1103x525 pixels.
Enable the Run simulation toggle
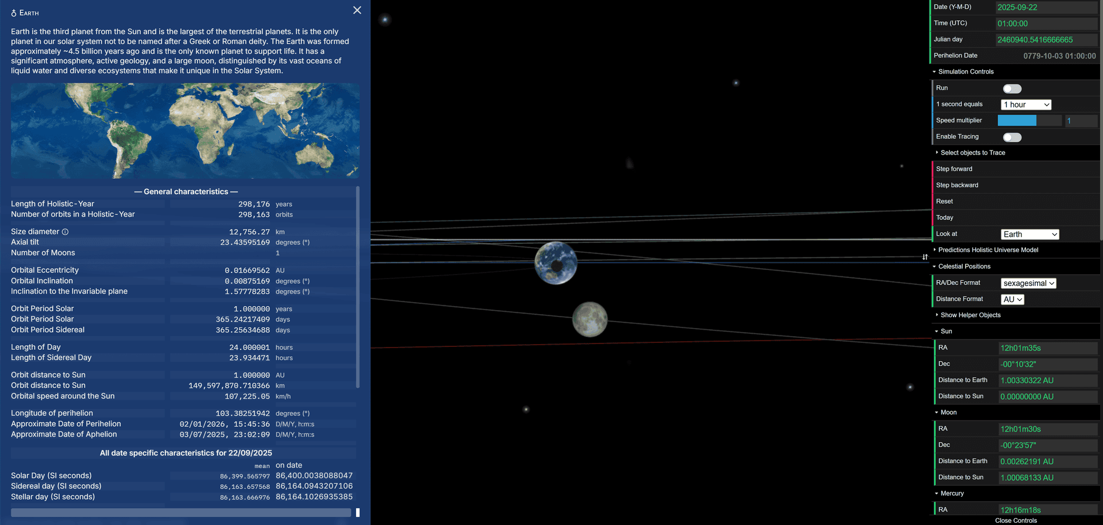pos(1012,88)
